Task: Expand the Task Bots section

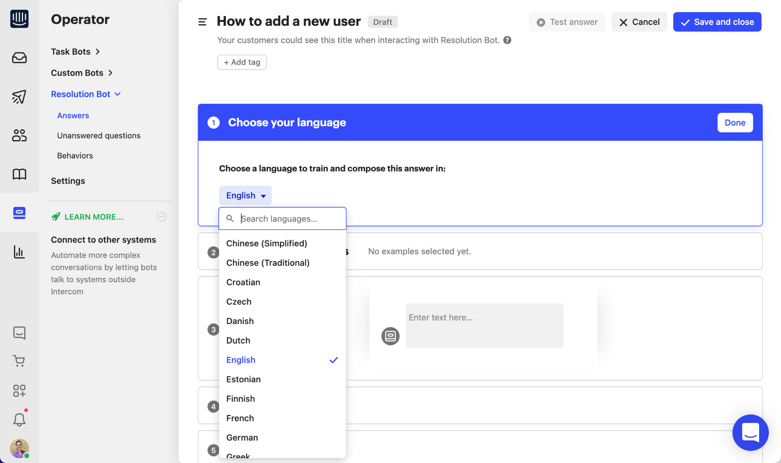Action: pos(75,51)
